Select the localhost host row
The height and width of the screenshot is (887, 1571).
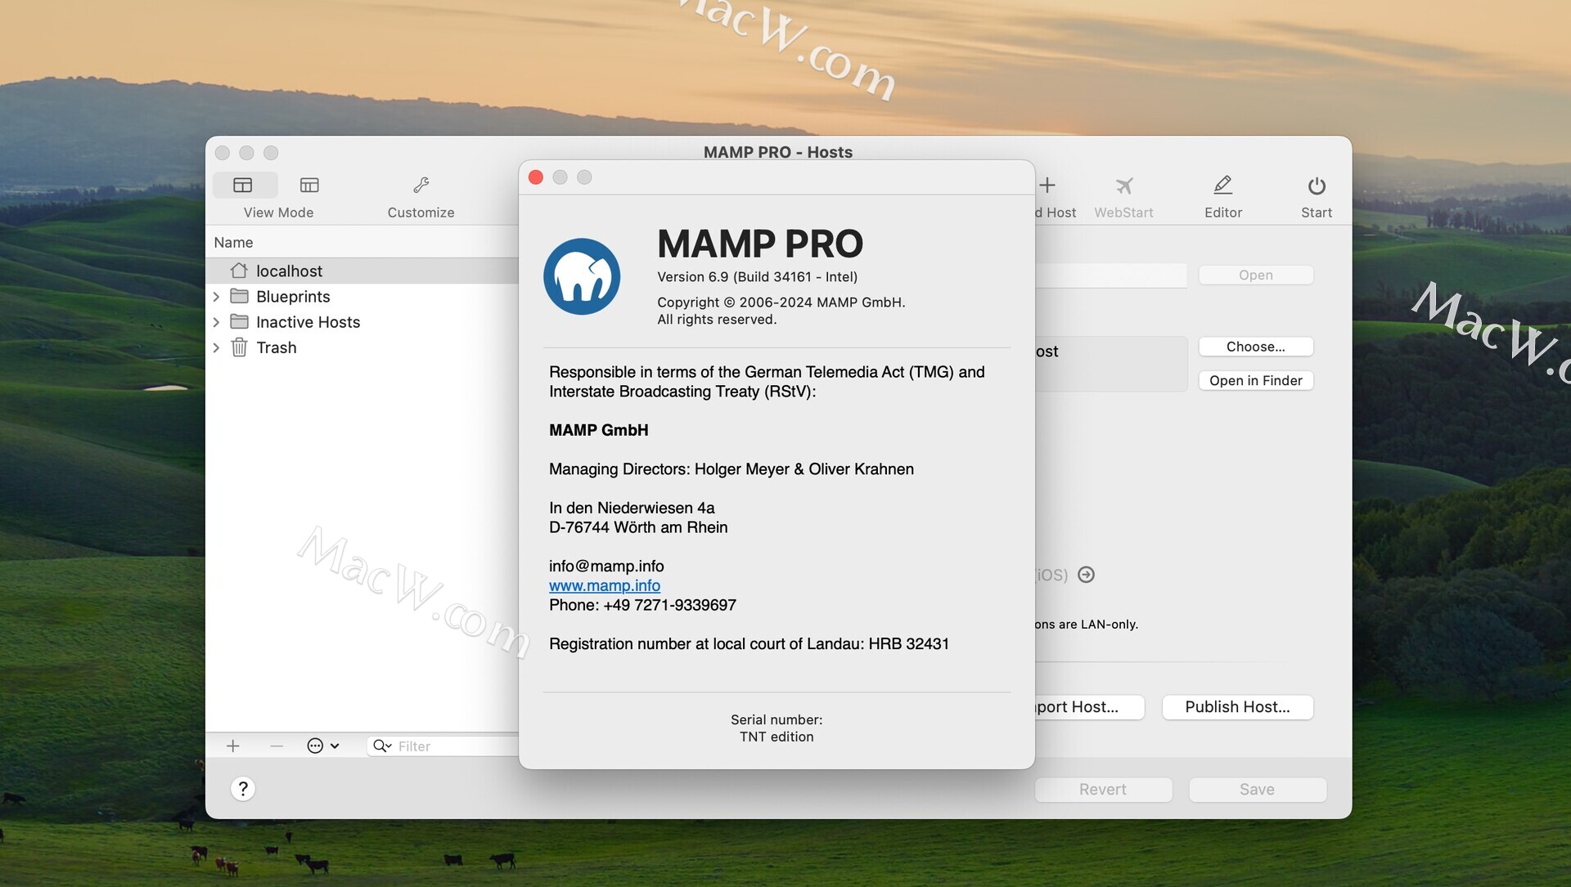pos(362,271)
